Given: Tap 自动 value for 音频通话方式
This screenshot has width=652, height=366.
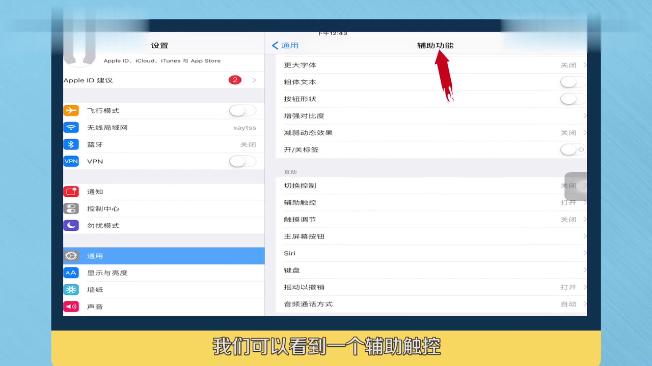Looking at the screenshot, I should click(568, 304).
